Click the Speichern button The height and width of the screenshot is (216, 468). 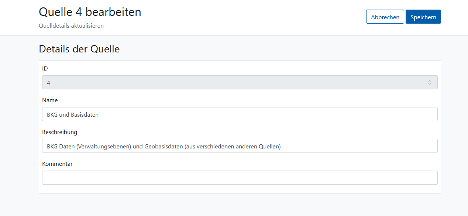[x=423, y=17]
